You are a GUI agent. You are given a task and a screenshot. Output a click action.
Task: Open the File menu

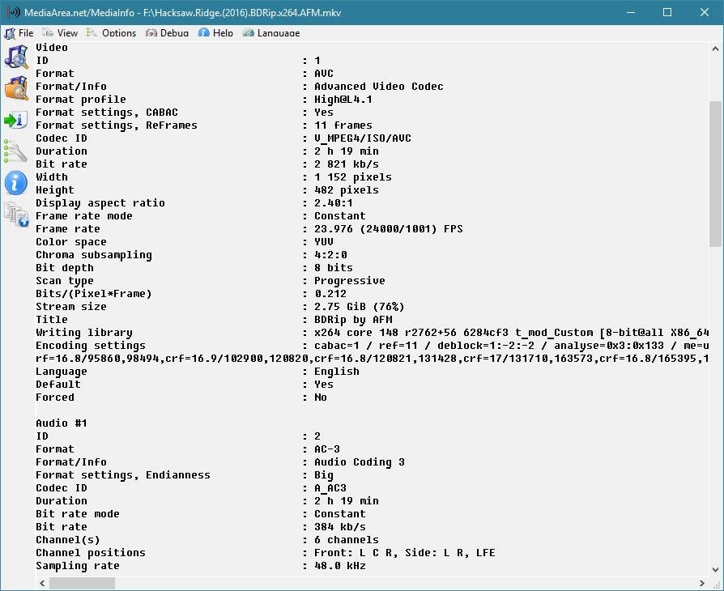point(26,32)
